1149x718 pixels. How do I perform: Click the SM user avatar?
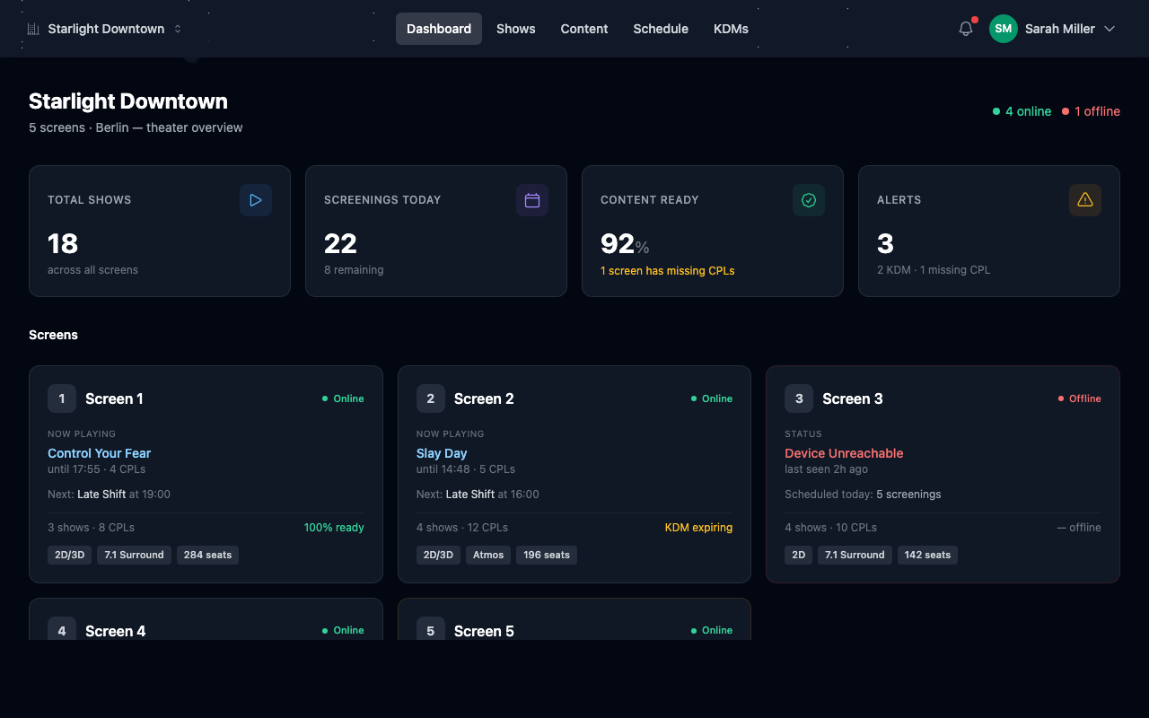click(x=1003, y=29)
